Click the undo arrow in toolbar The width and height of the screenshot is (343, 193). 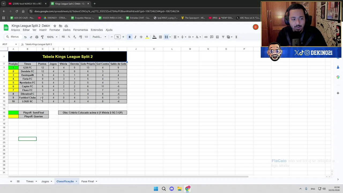[25, 37]
